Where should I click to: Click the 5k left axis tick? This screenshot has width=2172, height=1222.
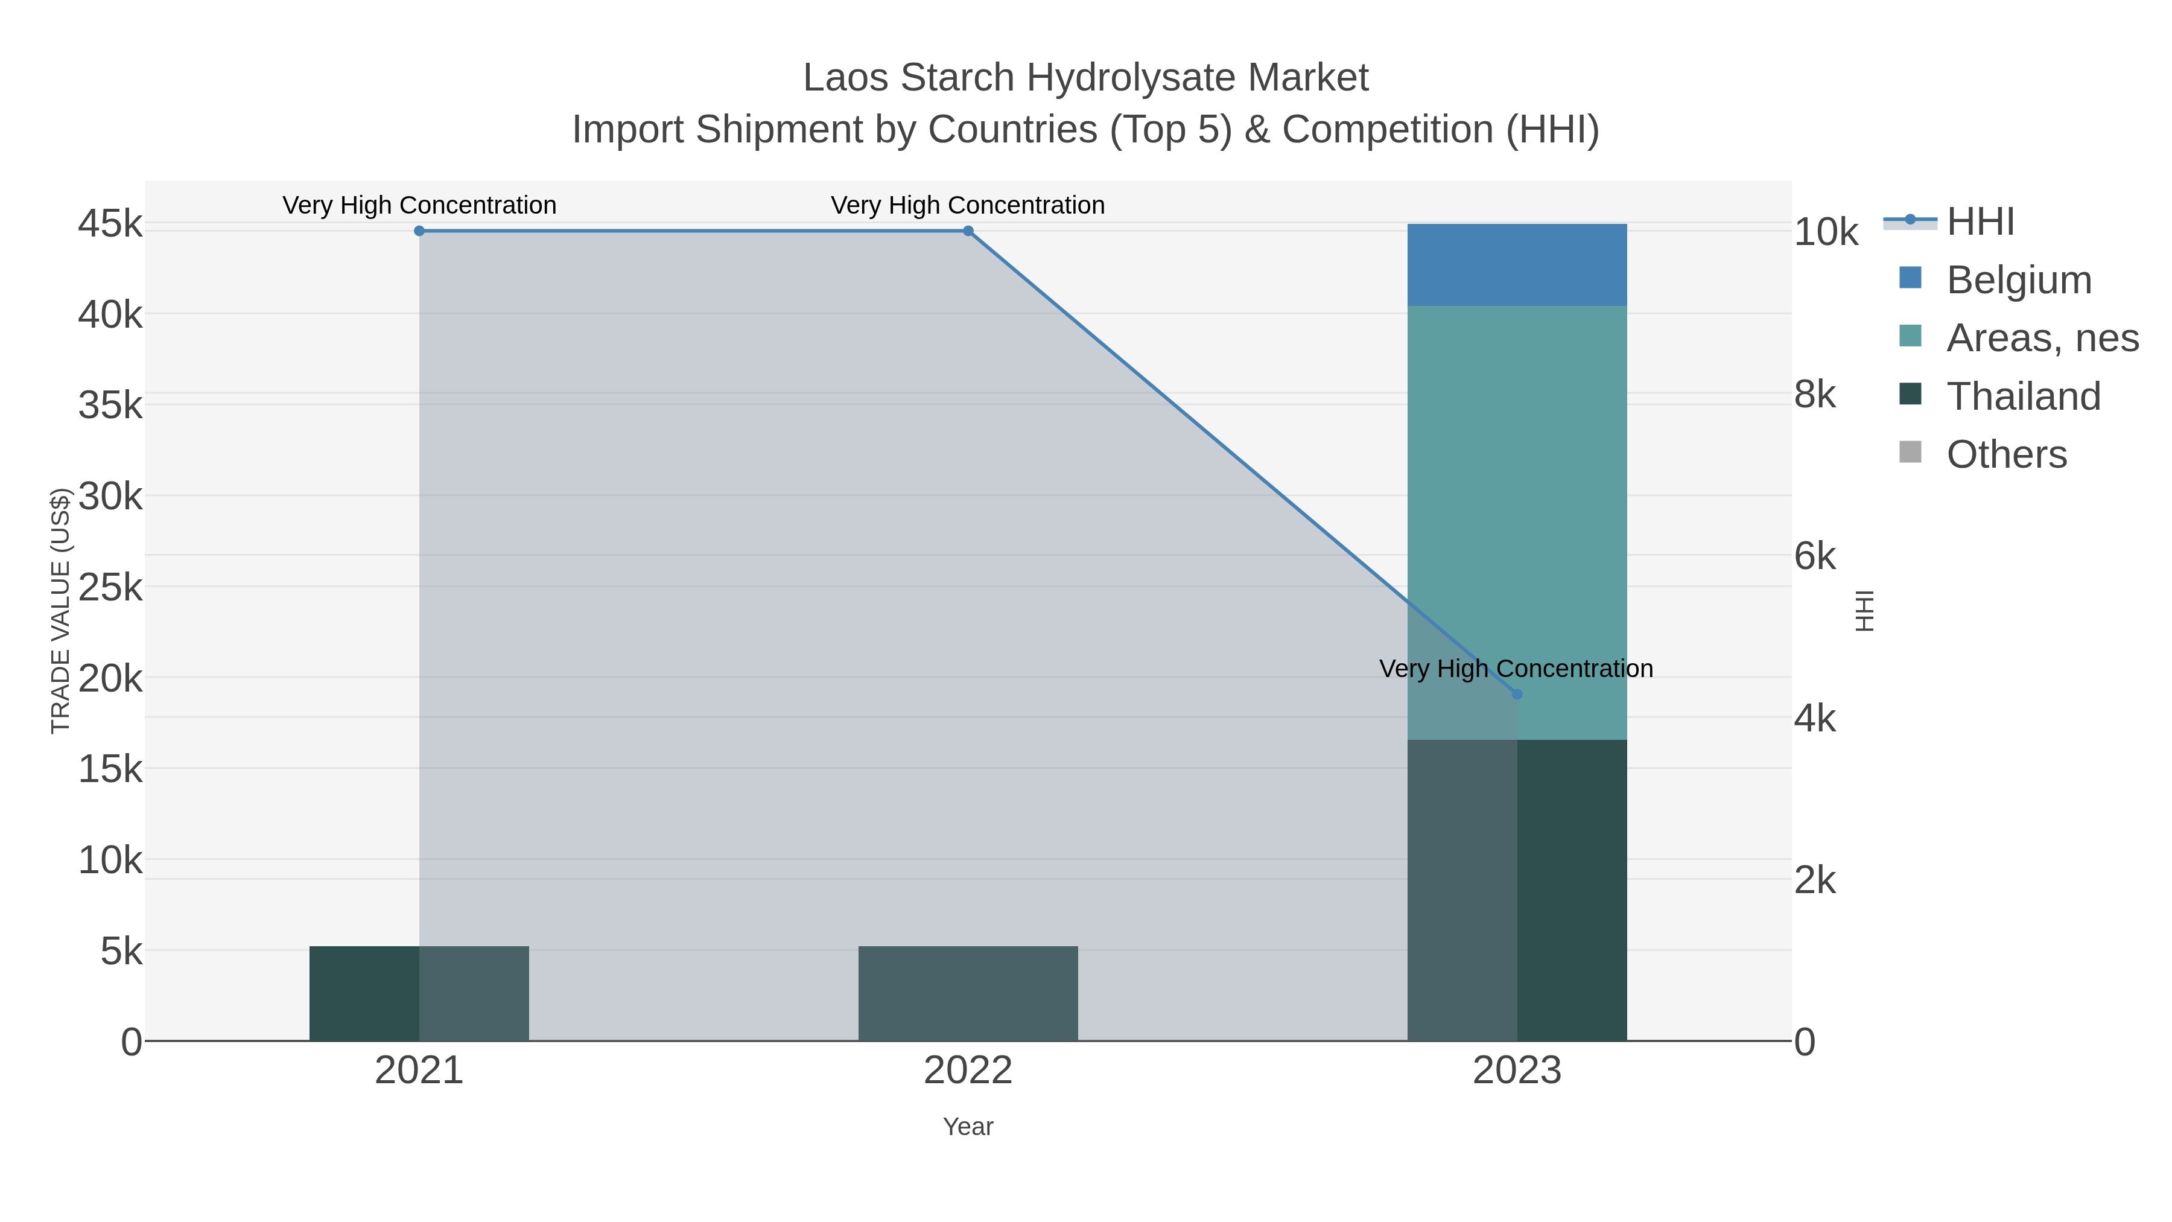[121, 951]
